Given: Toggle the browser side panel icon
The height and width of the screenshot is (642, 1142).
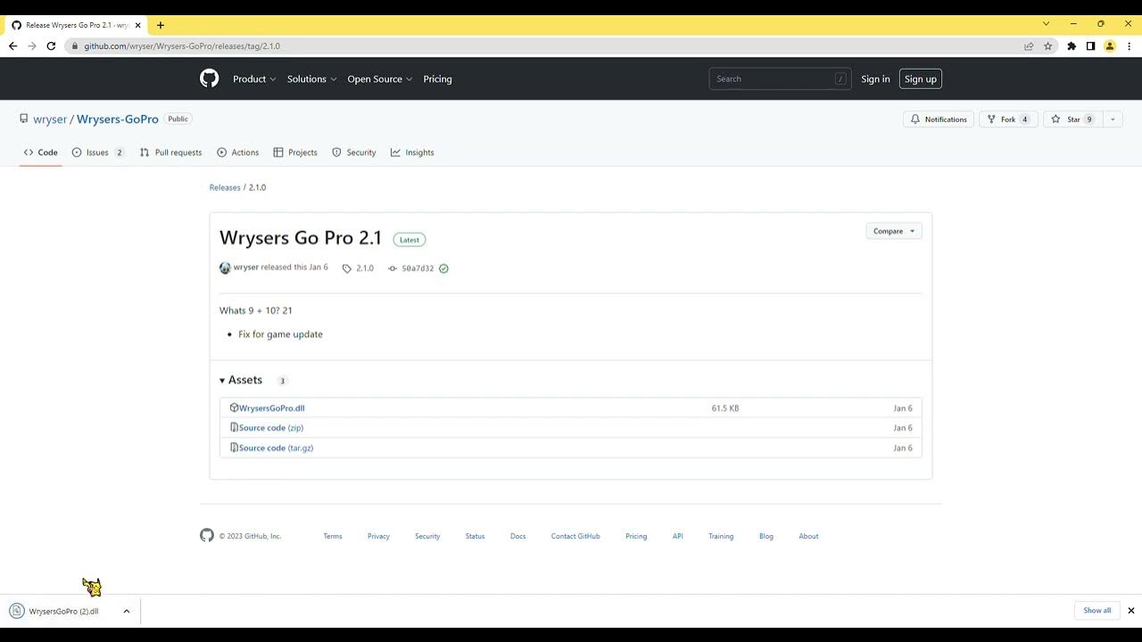Looking at the screenshot, I should [1090, 45].
